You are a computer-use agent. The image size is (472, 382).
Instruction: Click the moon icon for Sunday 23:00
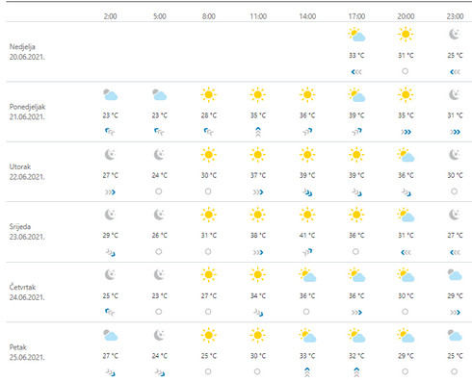[455, 34]
